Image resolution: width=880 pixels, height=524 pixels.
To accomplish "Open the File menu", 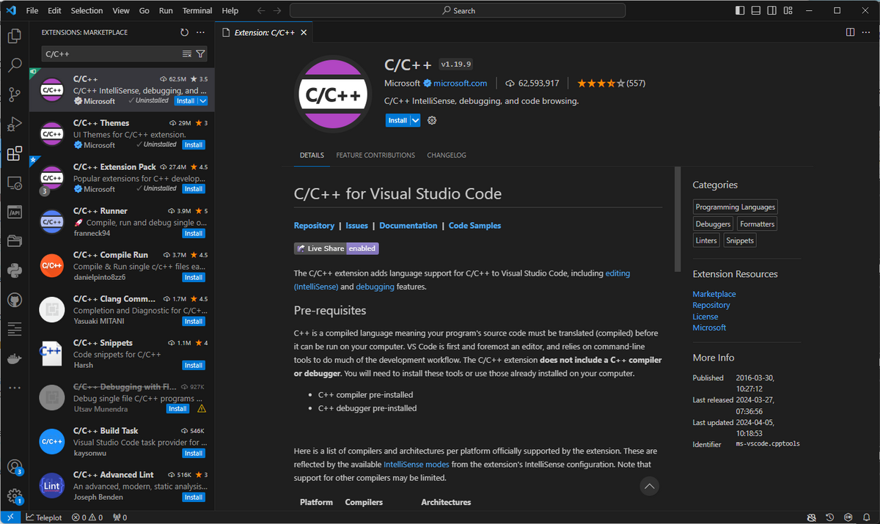I will [32, 10].
